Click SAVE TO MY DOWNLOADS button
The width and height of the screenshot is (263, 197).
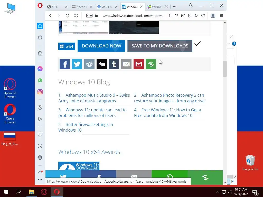pyautogui.click(x=160, y=46)
